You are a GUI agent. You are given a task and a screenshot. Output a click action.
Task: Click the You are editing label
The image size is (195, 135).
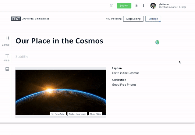tap(114, 19)
